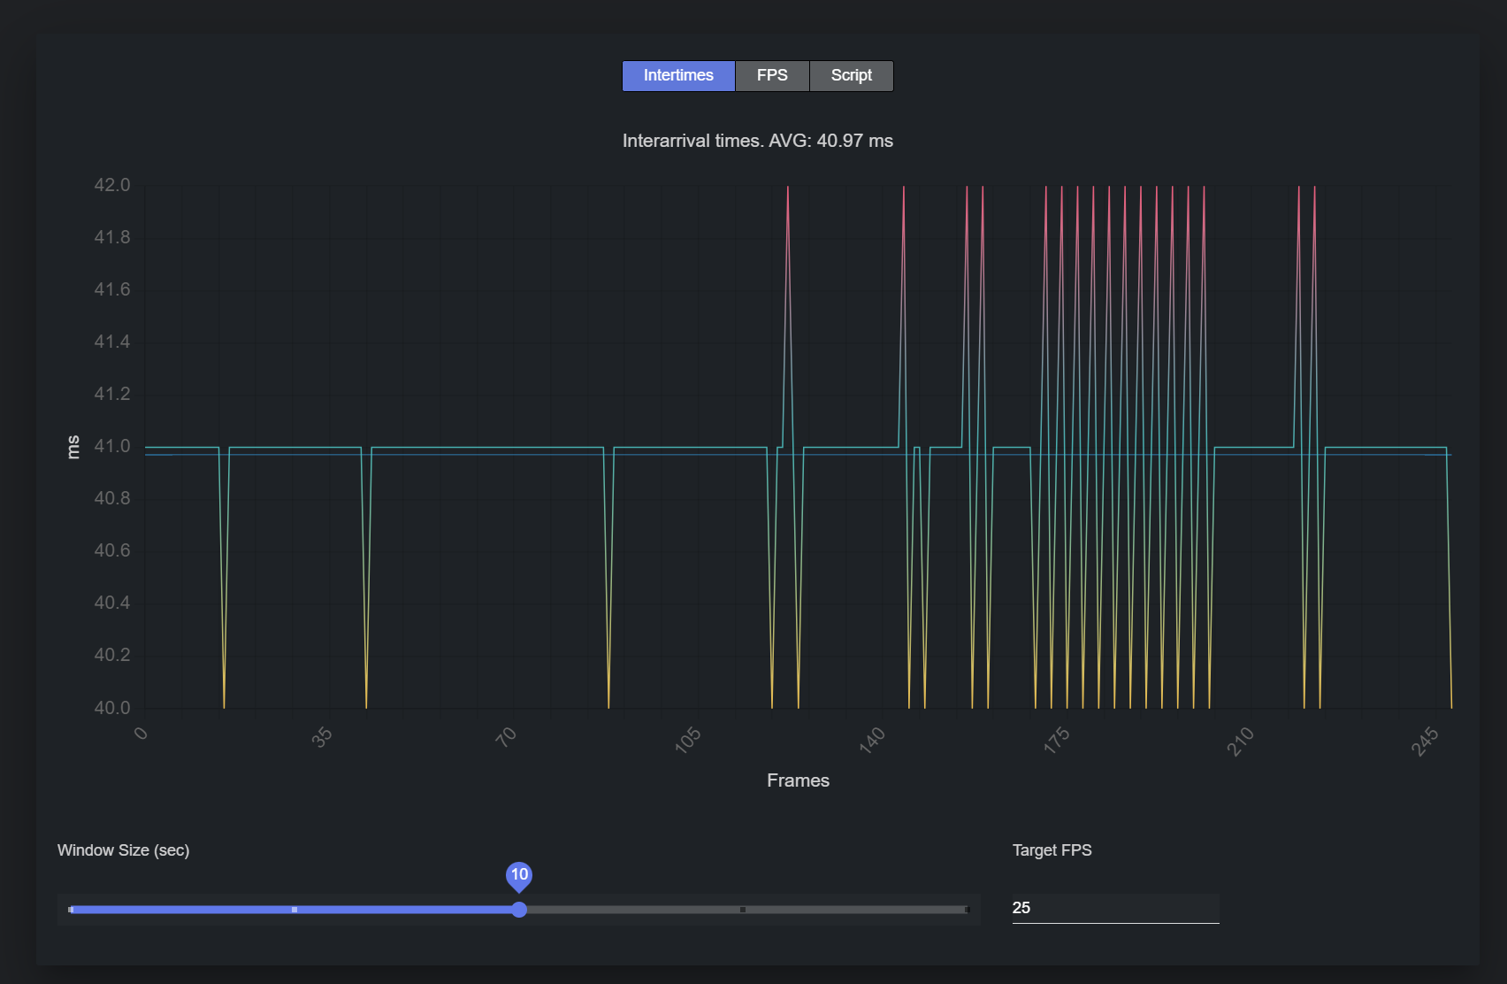
Task: Open the FPS tab
Action: [x=772, y=76]
